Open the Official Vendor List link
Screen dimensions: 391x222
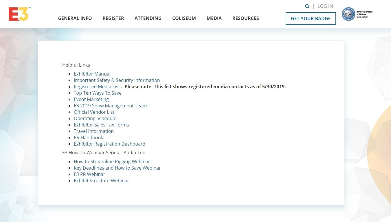coord(94,112)
